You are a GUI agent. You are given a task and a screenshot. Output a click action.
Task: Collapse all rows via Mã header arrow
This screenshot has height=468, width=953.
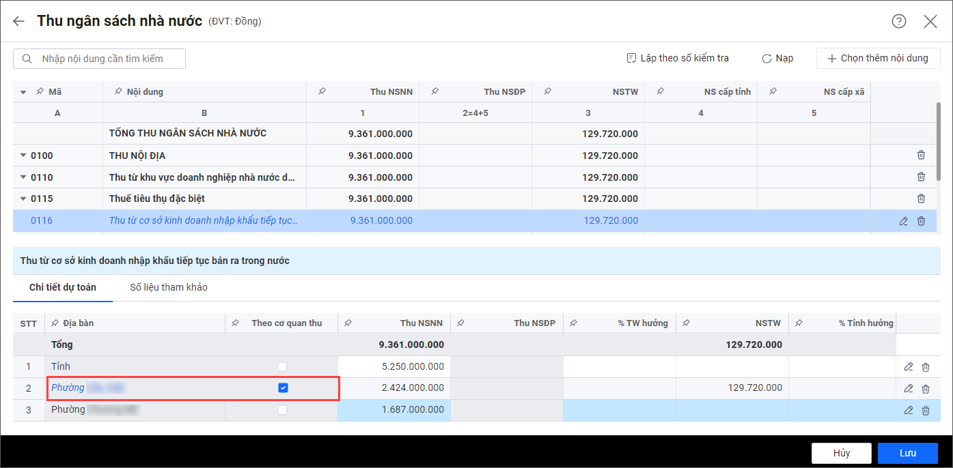click(23, 92)
